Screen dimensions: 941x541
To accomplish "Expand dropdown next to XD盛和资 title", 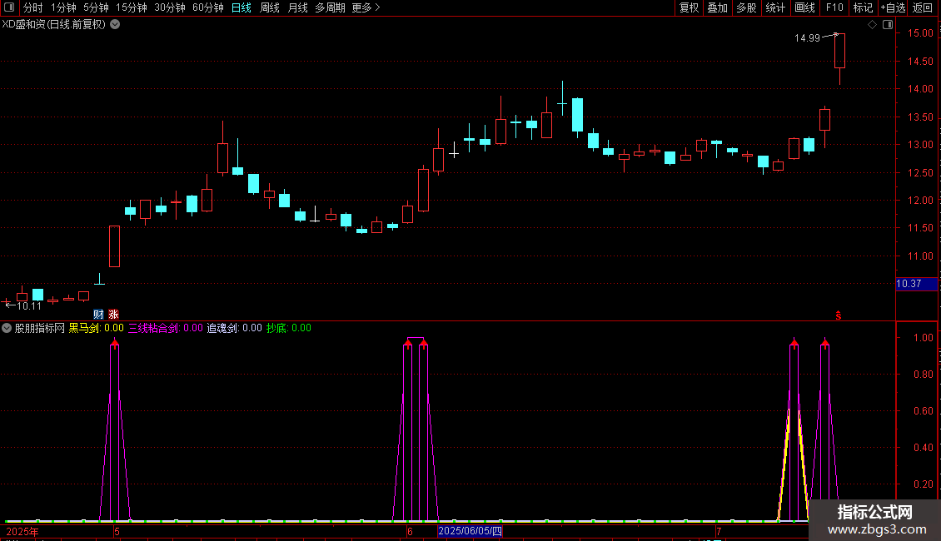I will 115,25.
